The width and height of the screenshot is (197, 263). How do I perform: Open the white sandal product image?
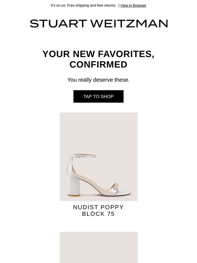[x=98, y=157]
